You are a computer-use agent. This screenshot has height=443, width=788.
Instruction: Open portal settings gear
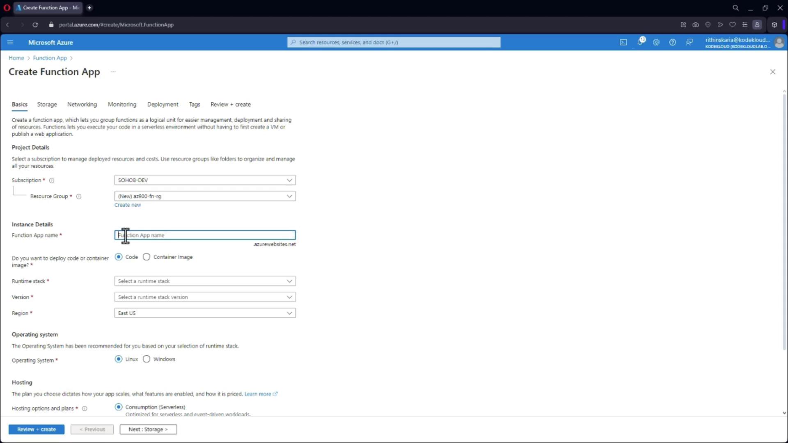[656, 42]
